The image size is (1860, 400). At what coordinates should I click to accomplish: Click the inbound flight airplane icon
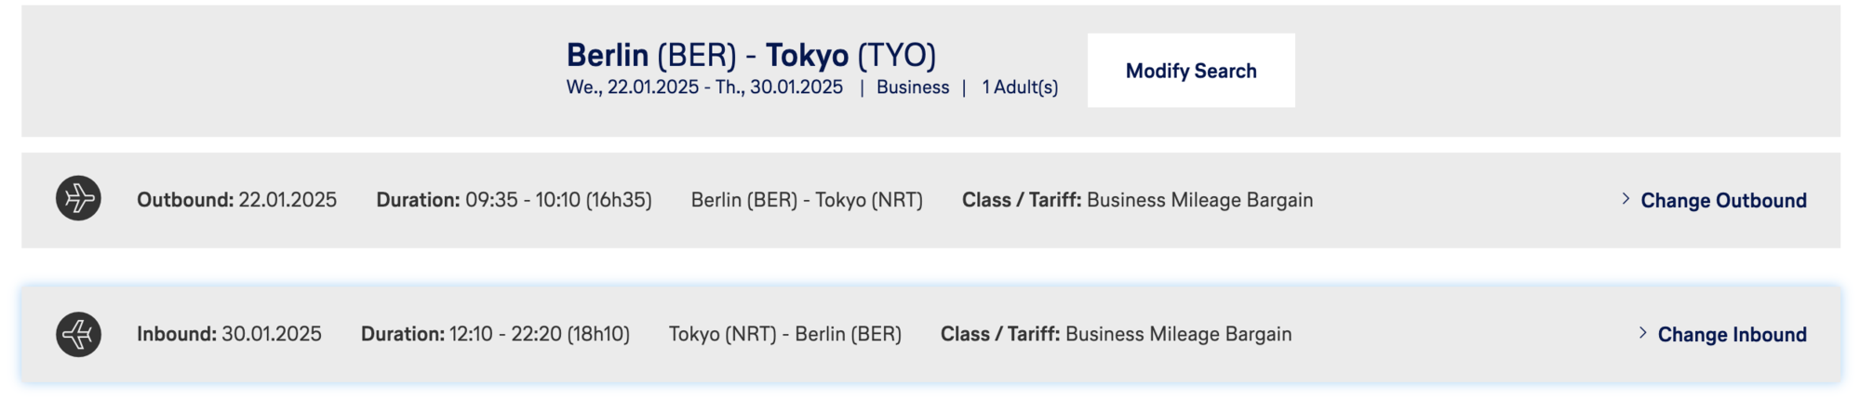click(78, 334)
